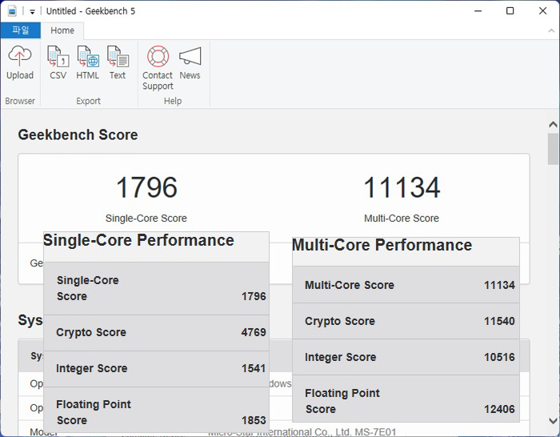Close the Geekbench 5 window
Screen dimensions: 560x437
coord(542,11)
